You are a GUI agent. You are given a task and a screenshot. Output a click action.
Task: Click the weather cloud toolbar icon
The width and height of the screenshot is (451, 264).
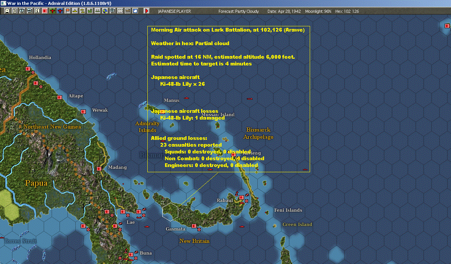[135, 11]
